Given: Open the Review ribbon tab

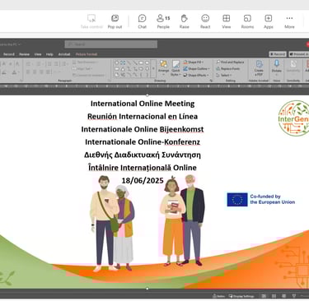Looking at the screenshot, I should [x=24, y=54].
